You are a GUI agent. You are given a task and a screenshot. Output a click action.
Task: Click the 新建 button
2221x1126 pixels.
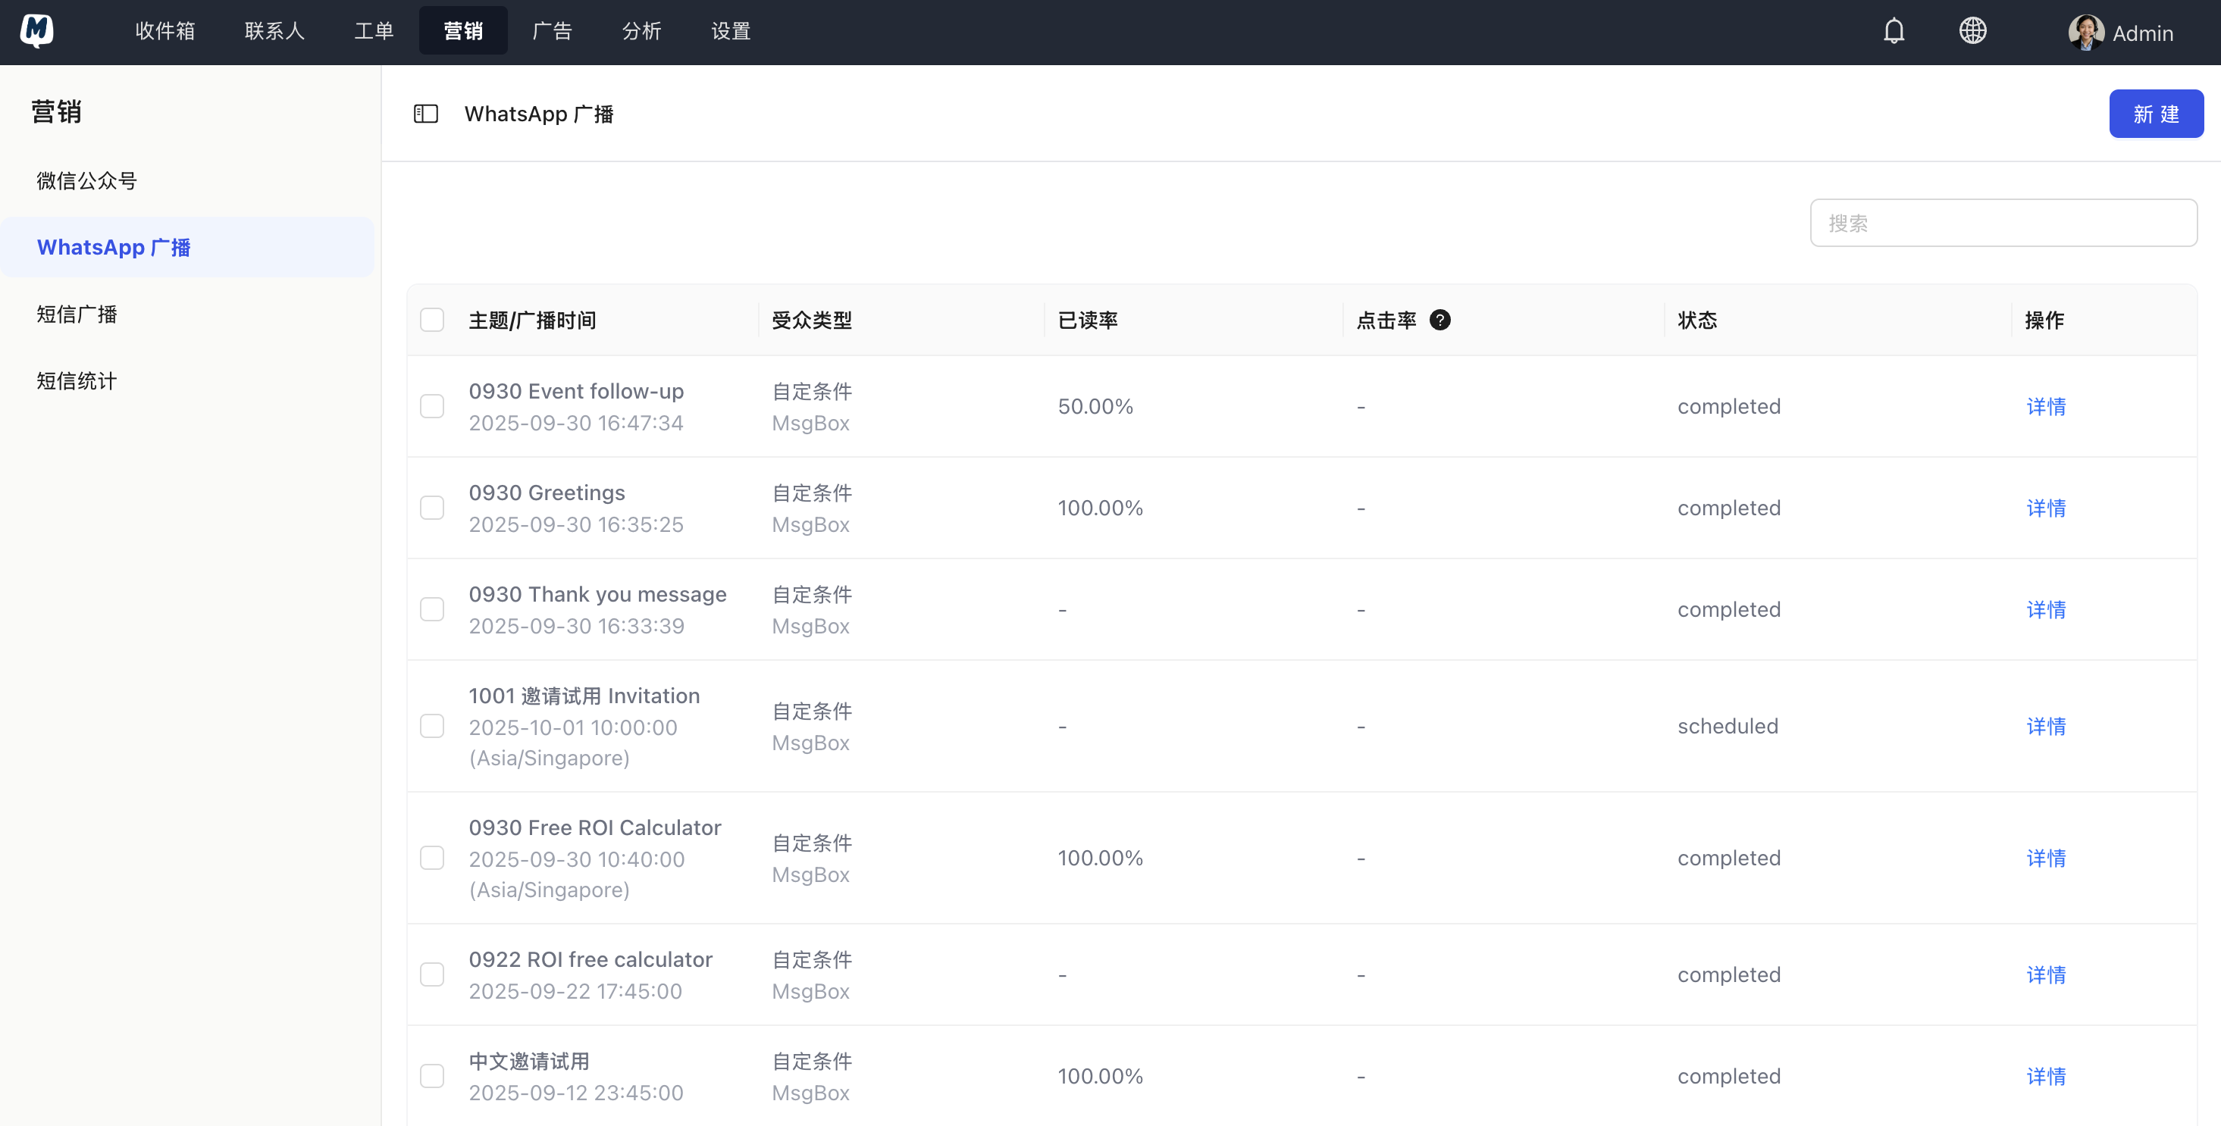tap(2156, 114)
